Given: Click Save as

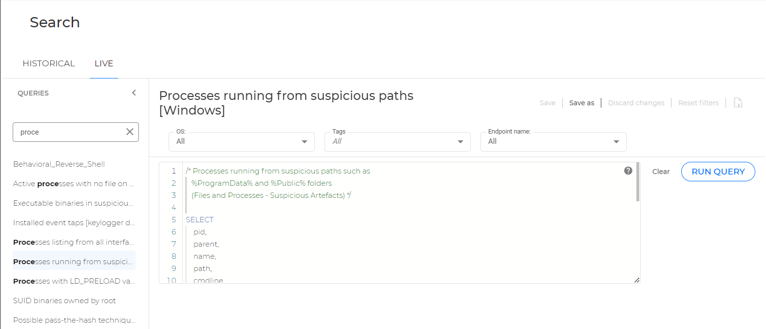Looking at the screenshot, I should coord(582,103).
